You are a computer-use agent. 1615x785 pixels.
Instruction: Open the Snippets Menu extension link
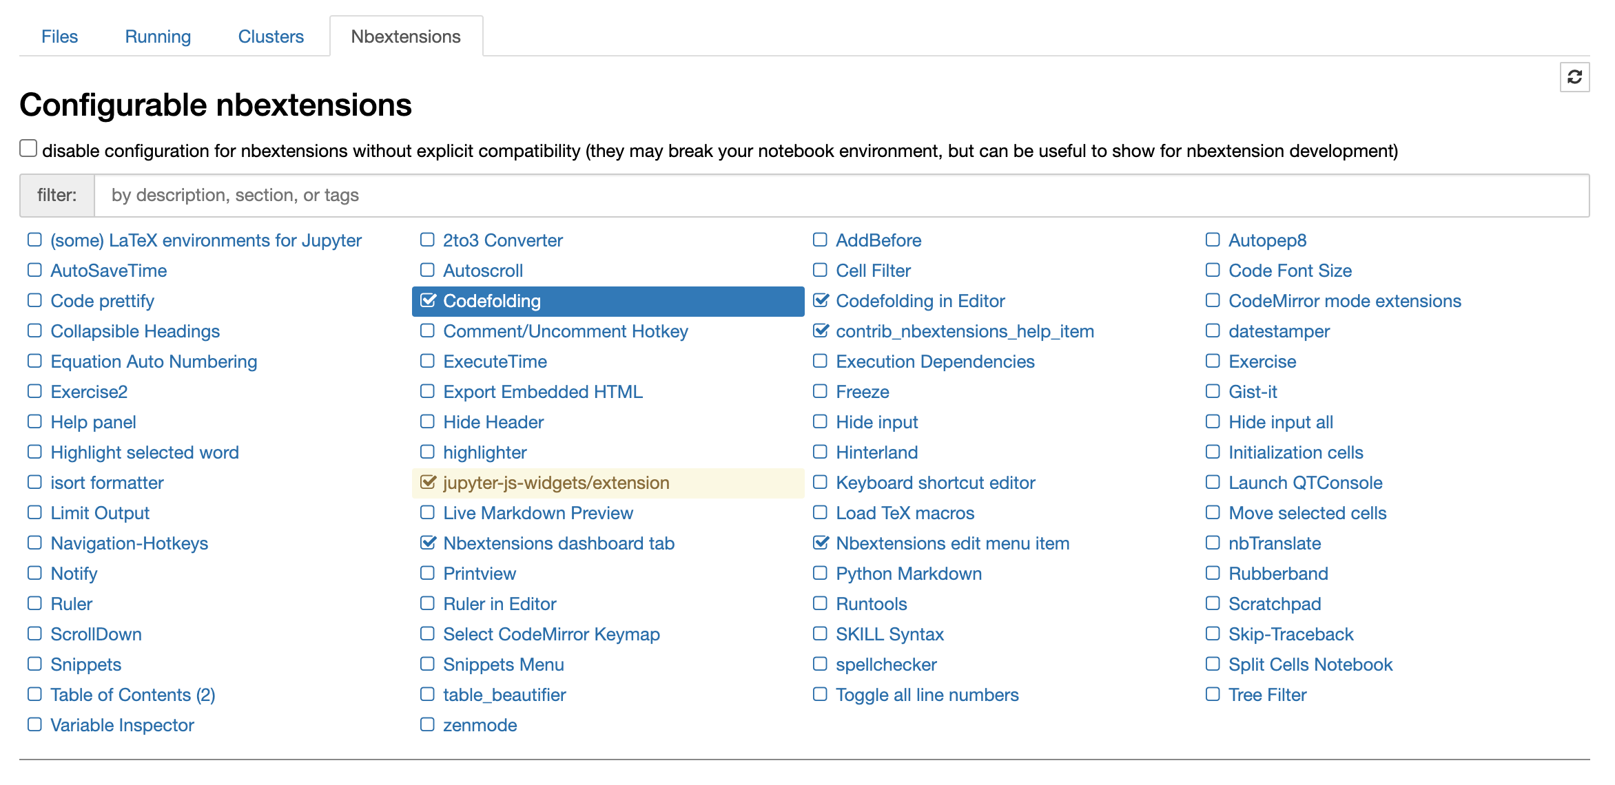pos(503,664)
